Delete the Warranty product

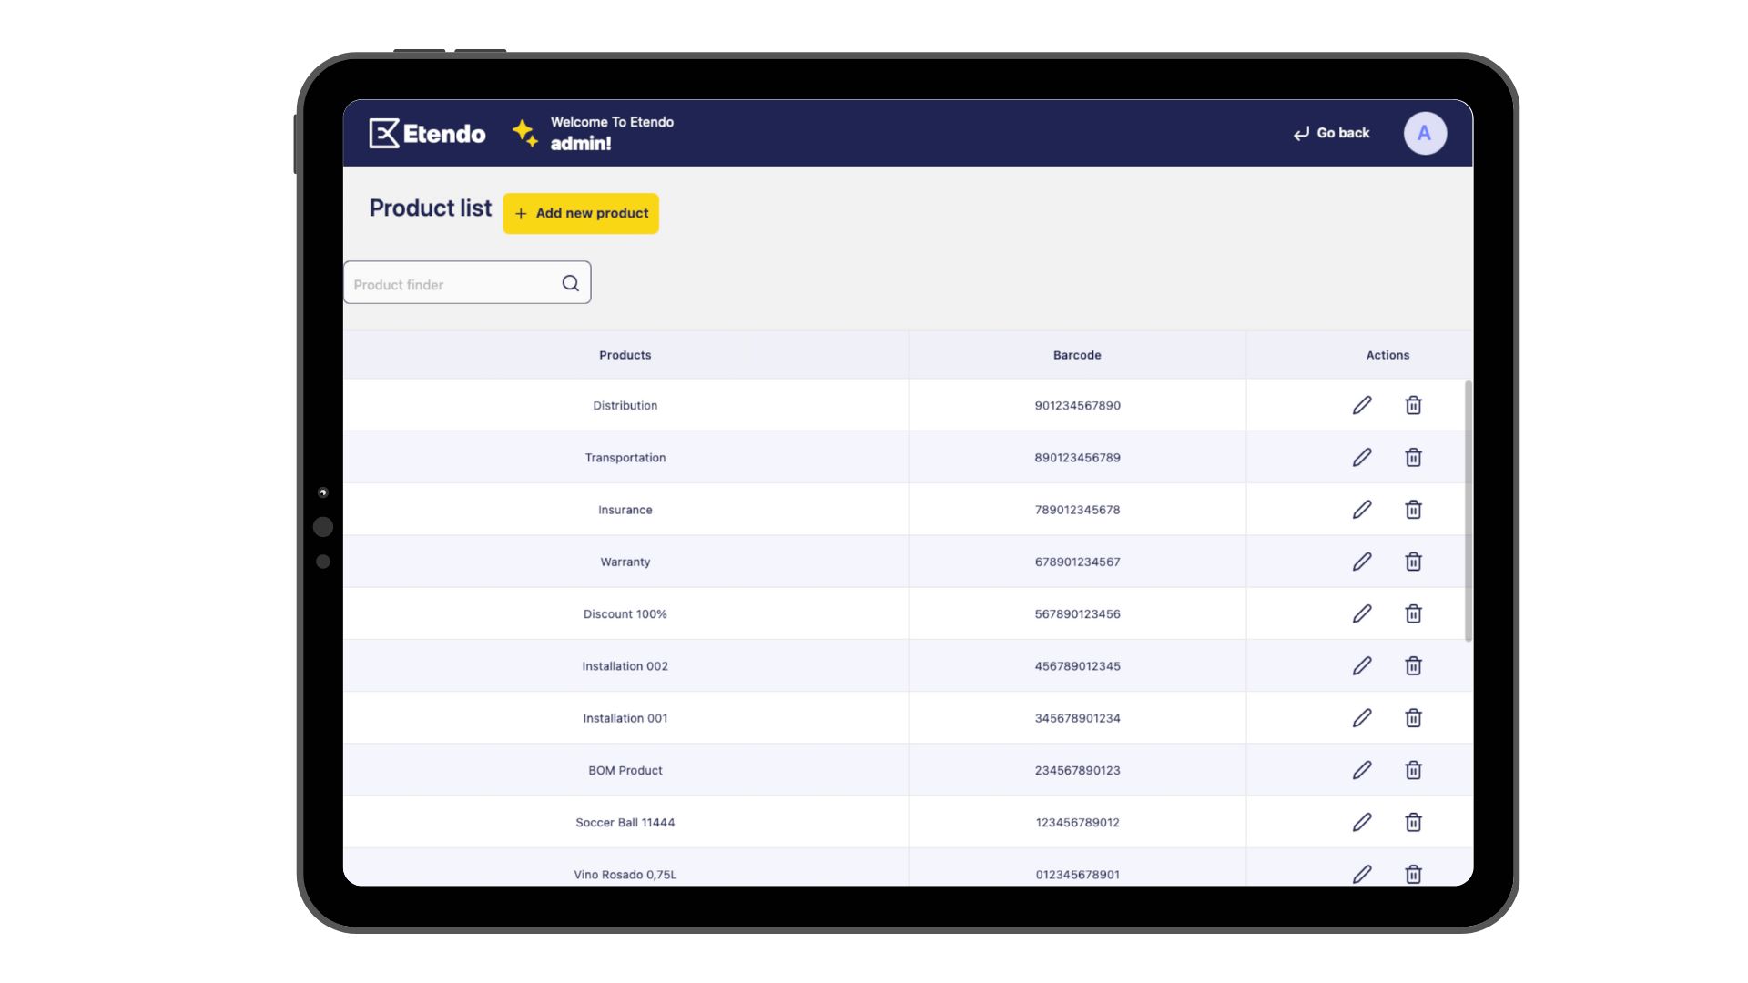click(x=1413, y=562)
